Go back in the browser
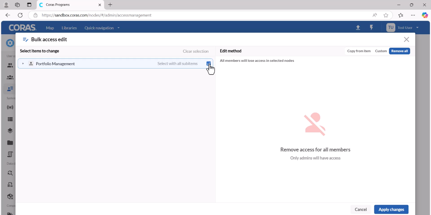Viewport: 431px width, 215px height. click(x=8, y=15)
